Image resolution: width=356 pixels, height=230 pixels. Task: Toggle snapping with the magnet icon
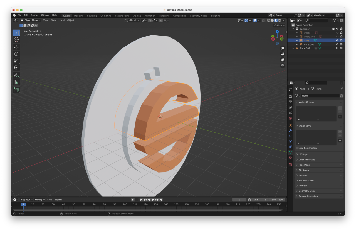coord(150,20)
